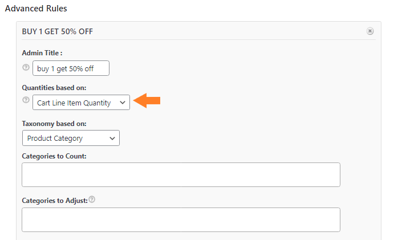Image resolution: width=394 pixels, height=240 pixels.
Task: Click the 'Admin Title :' label
Action: pos(42,53)
